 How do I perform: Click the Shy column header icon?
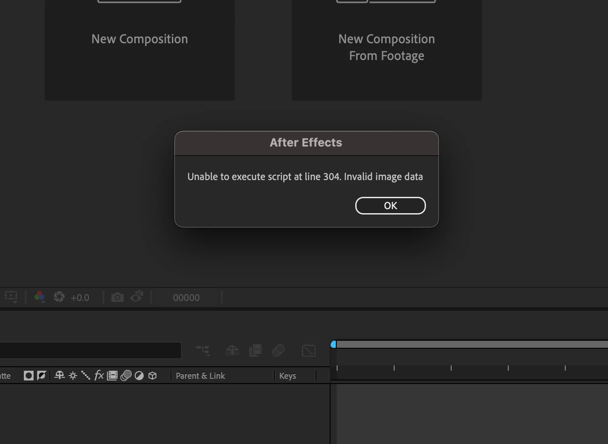pos(59,376)
